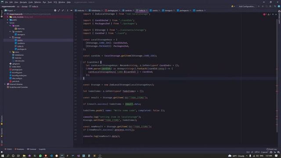Expand all nodes in Project panel

pos(59,11)
